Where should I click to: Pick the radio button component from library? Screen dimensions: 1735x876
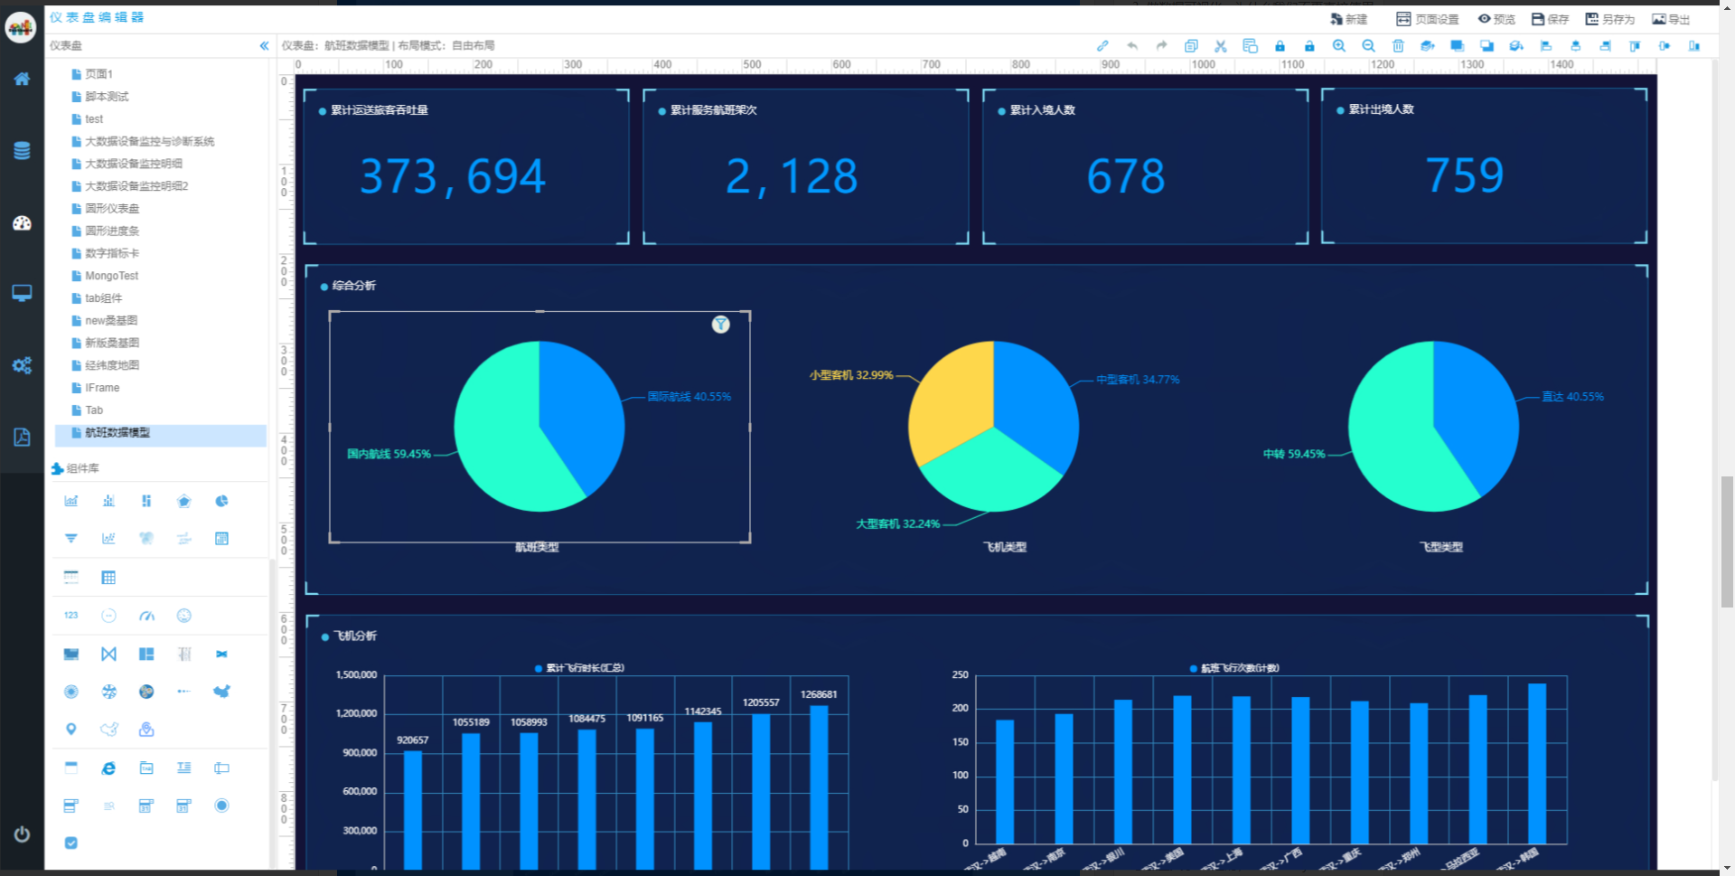[x=221, y=805]
